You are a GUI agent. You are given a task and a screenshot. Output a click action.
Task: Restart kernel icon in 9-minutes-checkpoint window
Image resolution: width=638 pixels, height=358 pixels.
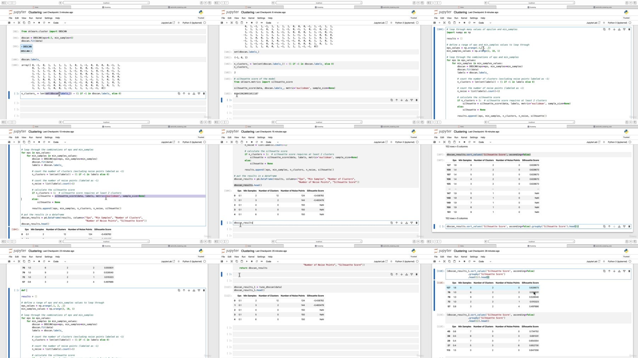coord(469,23)
